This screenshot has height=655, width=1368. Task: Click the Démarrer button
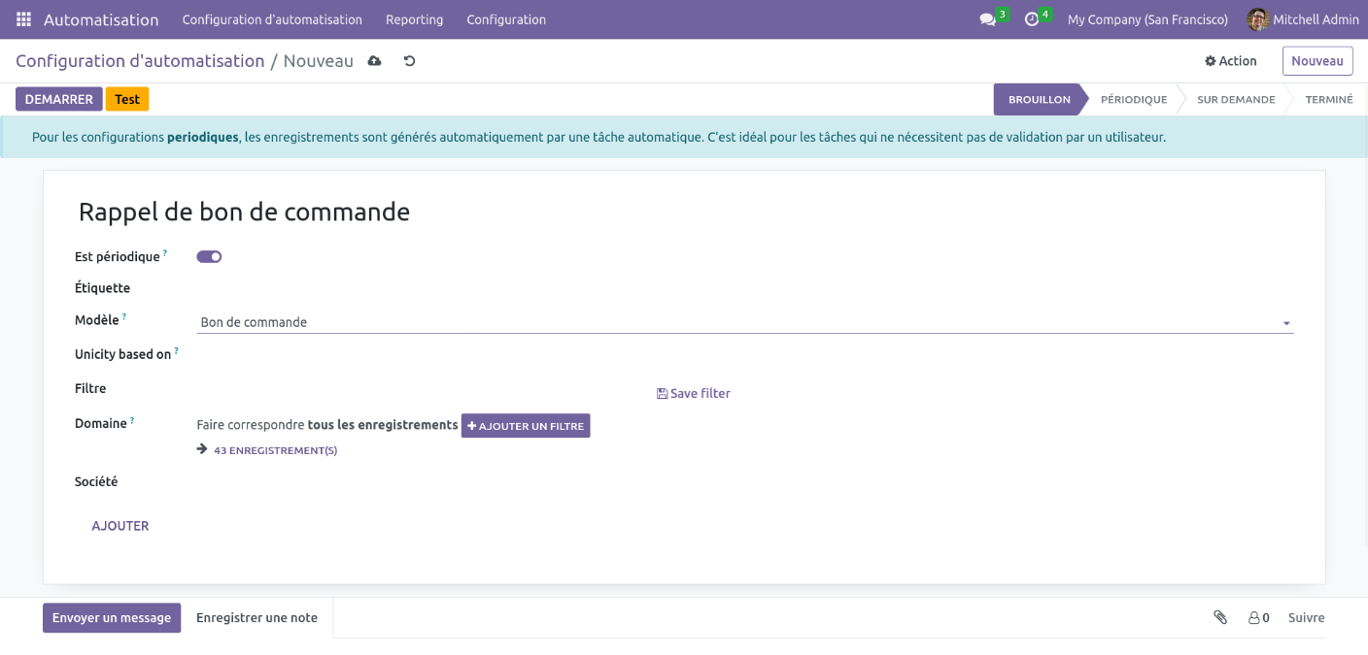click(x=59, y=99)
